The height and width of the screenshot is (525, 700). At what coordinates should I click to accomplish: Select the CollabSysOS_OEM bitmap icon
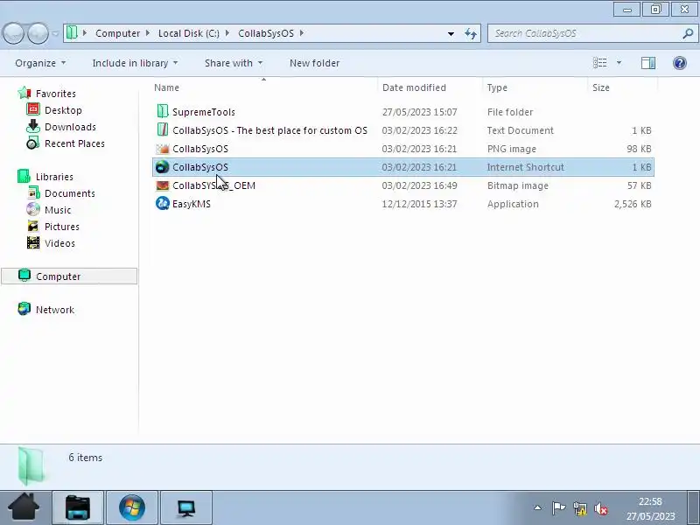click(163, 185)
